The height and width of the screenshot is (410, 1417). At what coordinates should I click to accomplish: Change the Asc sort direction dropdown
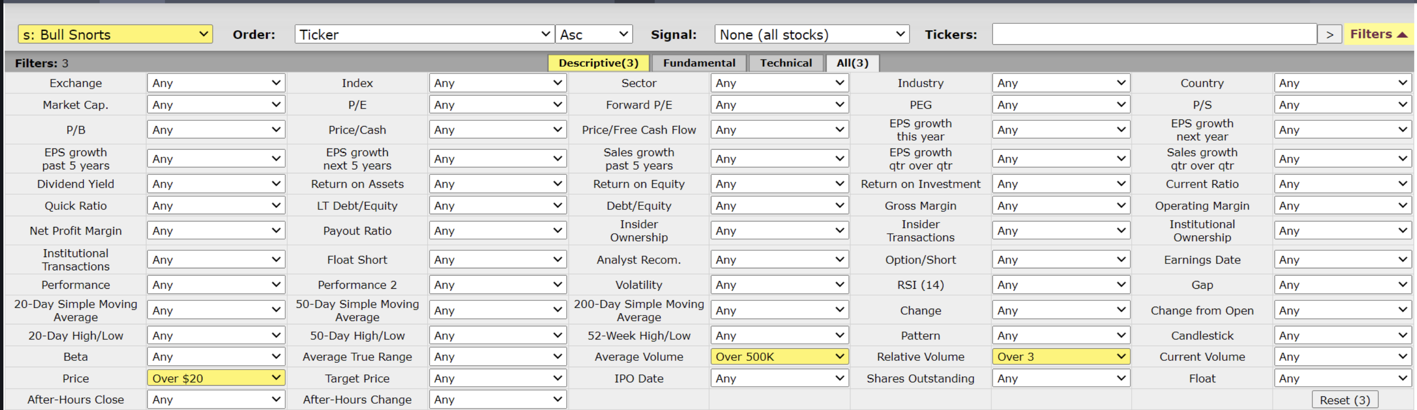click(594, 34)
